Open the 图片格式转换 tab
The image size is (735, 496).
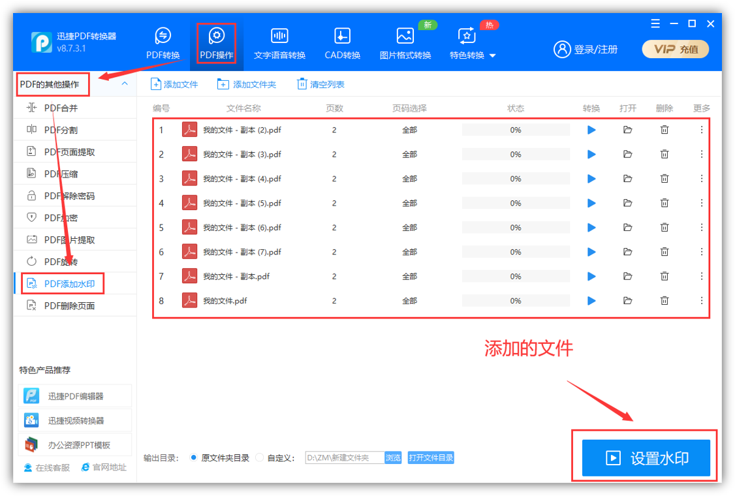coord(405,43)
